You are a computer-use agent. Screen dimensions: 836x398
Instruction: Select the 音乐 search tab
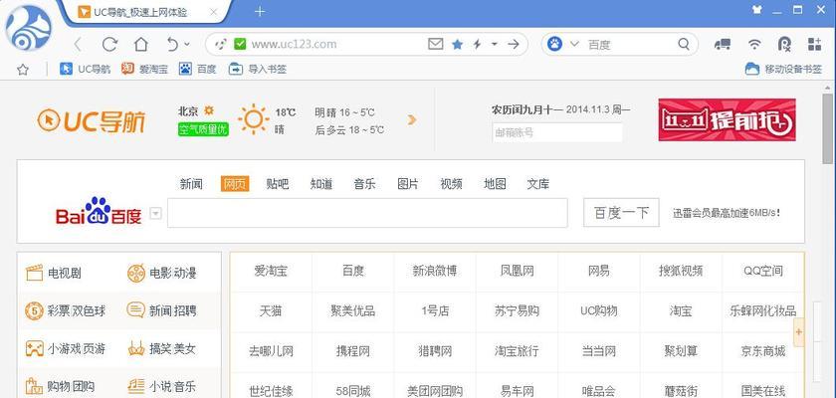point(364,184)
